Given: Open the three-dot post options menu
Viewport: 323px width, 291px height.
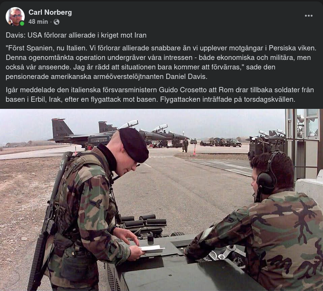Looking at the screenshot, I should 309,16.
